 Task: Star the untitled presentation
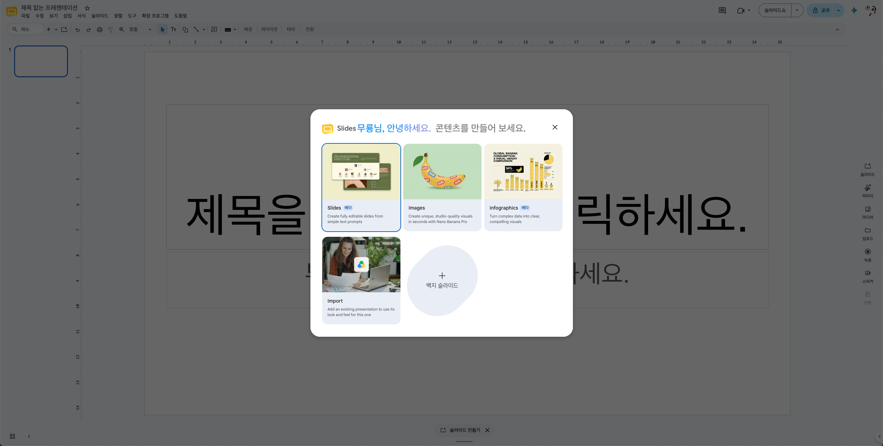pos(87,8)
